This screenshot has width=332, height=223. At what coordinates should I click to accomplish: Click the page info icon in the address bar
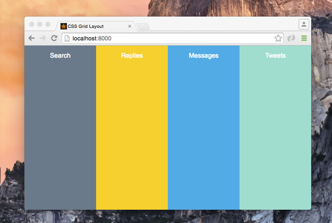click(67, 38)
